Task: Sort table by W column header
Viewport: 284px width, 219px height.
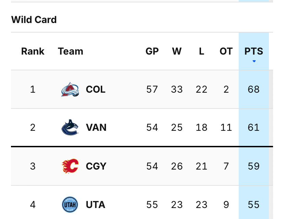Action: [x=177, y=51]
